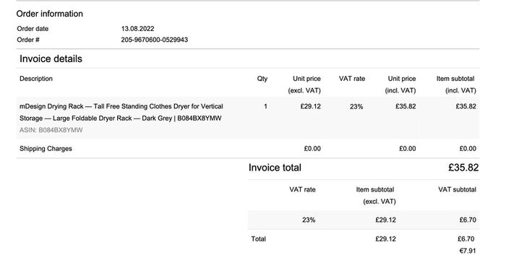Click the 'Description' column header
The image size is (506, 271).
coord(36,79)
